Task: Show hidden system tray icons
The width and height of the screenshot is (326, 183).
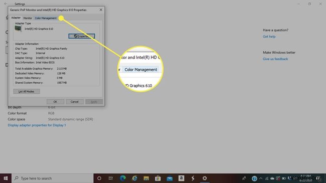Action: point(261,178)
